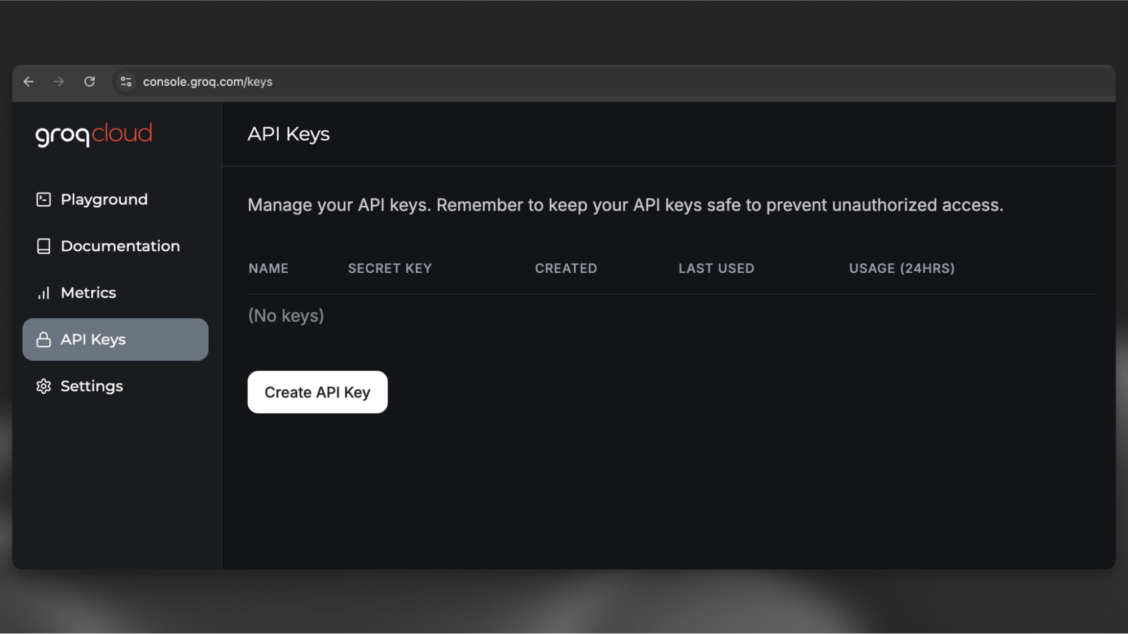Select the Playground terminal icon
Screen dimensions: 1128x634
pos(43,199)
